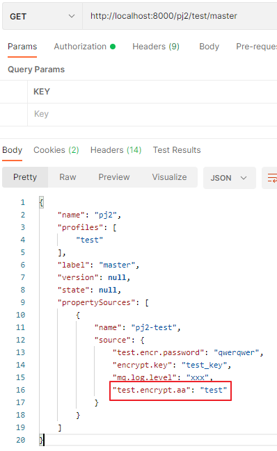Open the request Headers (9) tab
This screenshot has height=451, width=277.
pos(156,47)
